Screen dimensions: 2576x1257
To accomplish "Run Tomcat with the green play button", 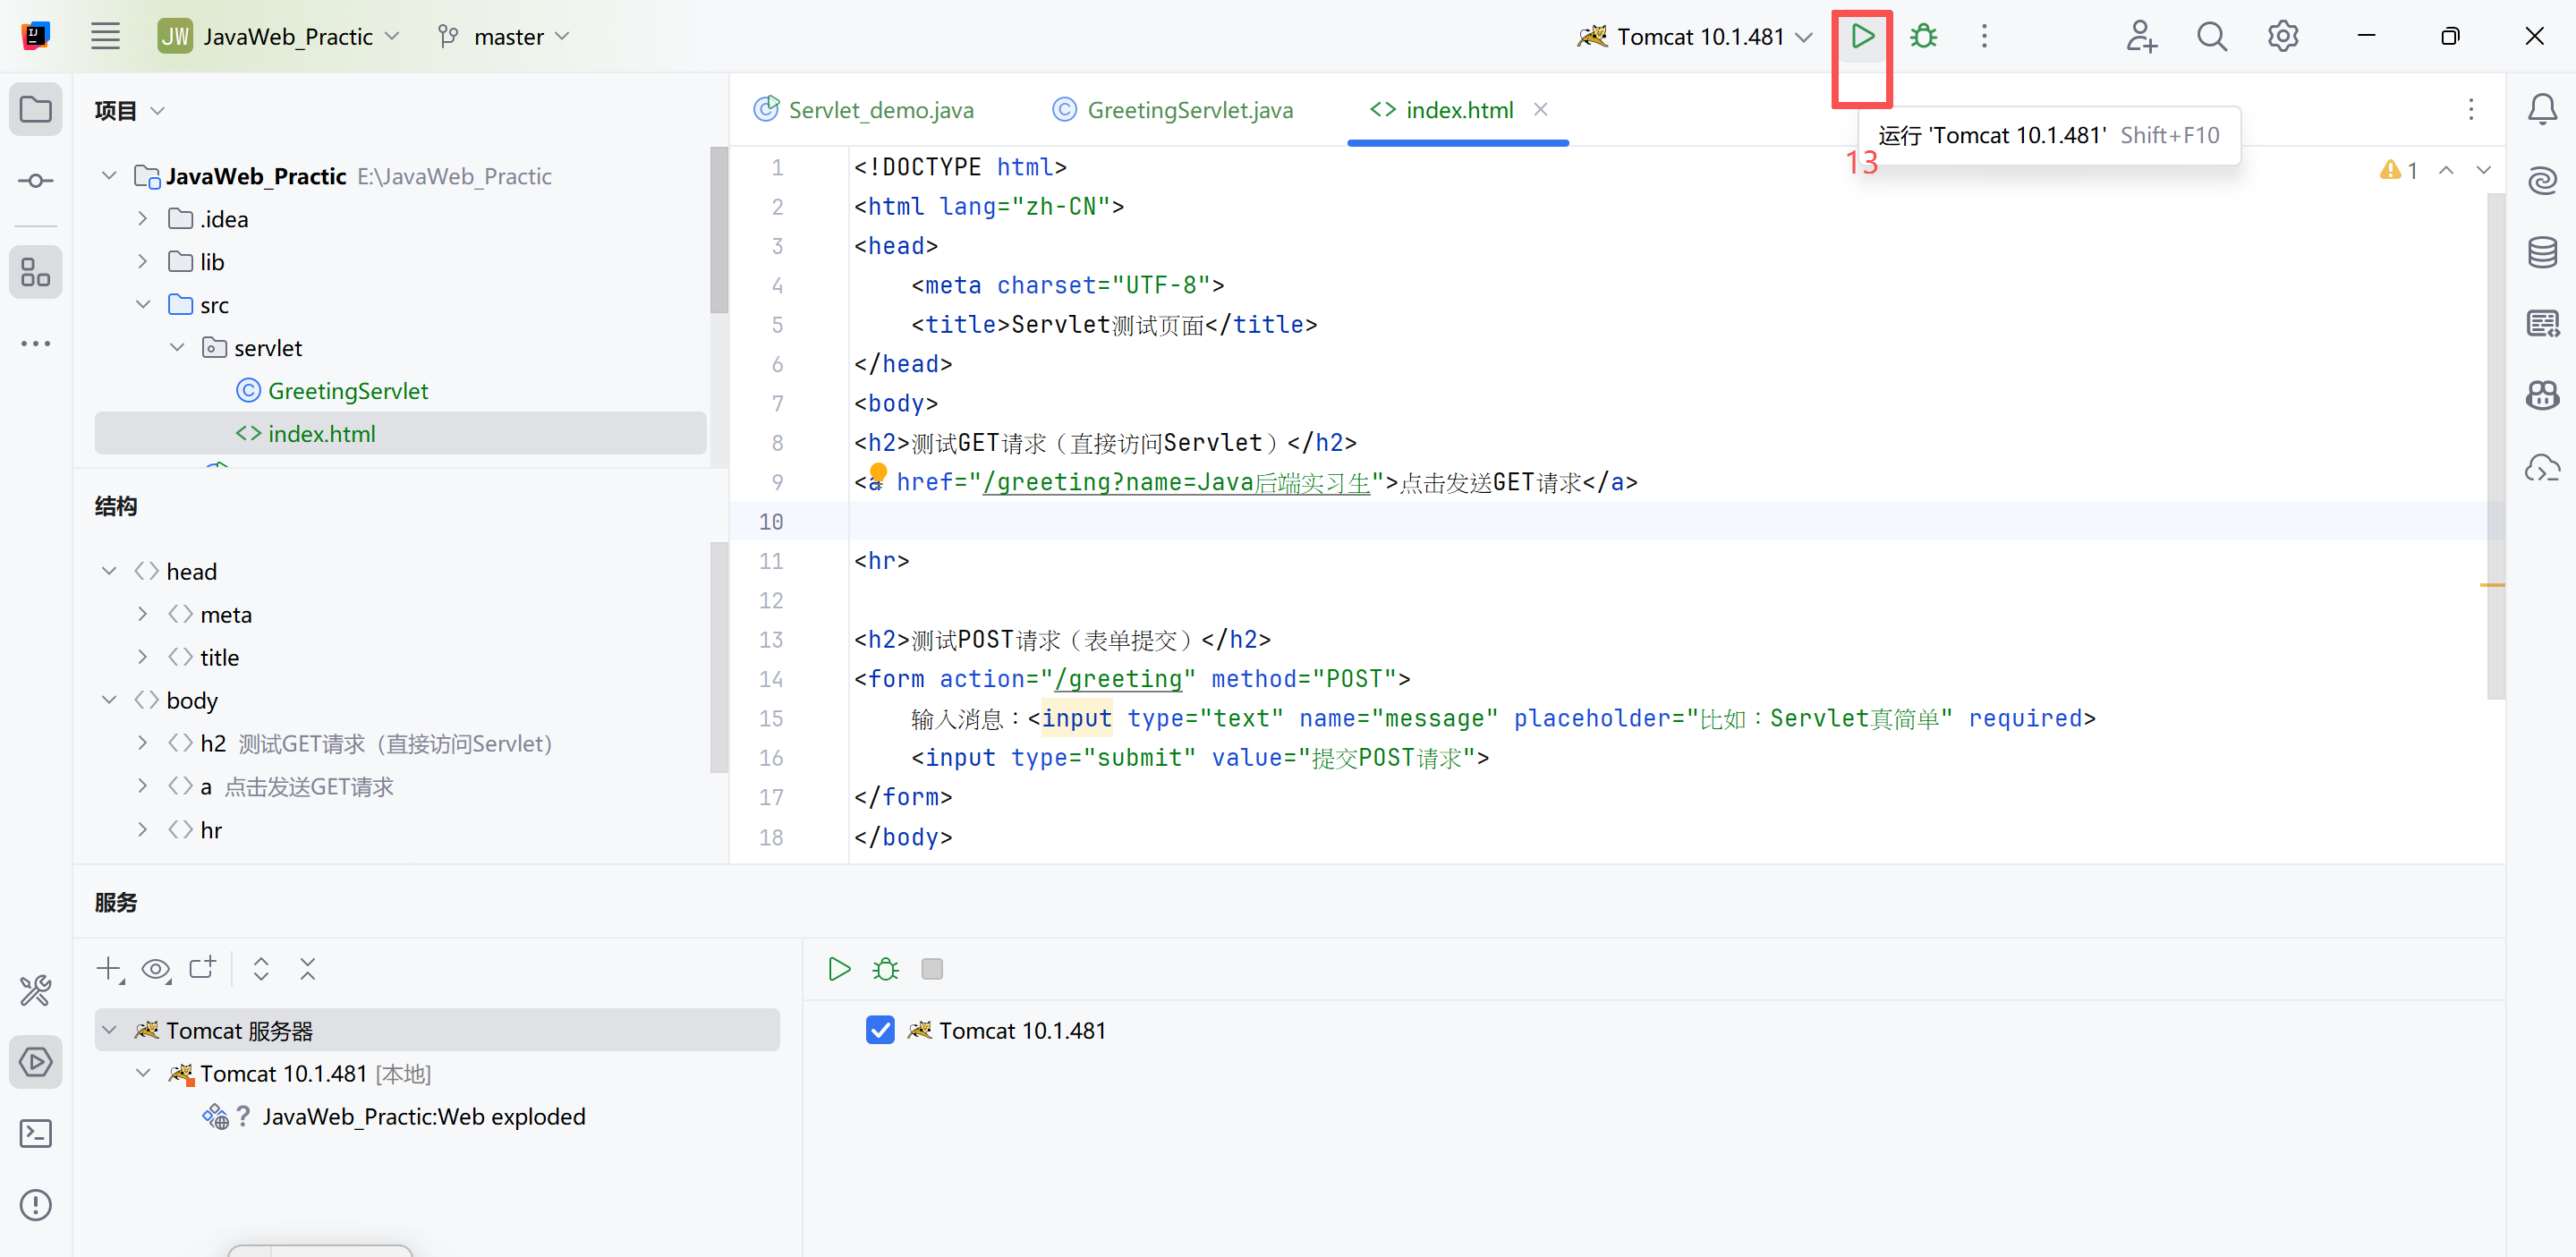I will point(1861,37).
